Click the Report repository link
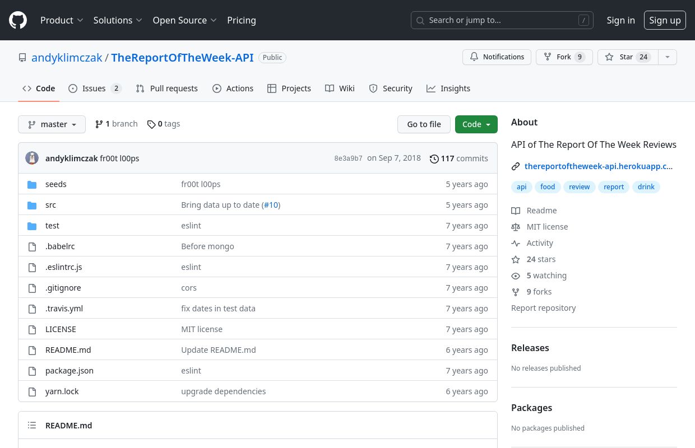Viewport: 695px width, 448px height. (x=543, y=308)
